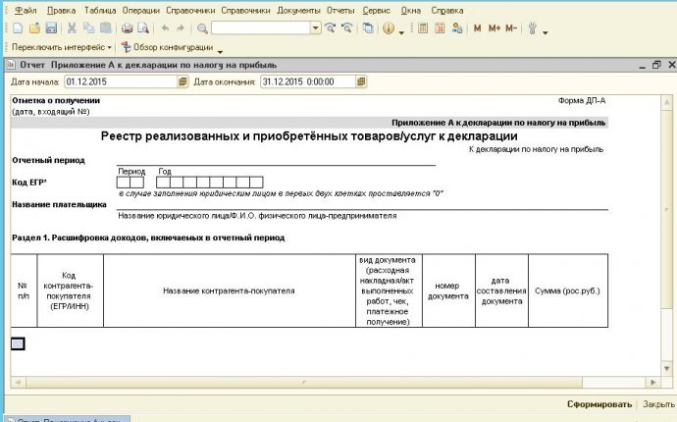This screenshot has width=677, height=422.
Task: Open the help info icon
Action: click(x=389, y=28)
